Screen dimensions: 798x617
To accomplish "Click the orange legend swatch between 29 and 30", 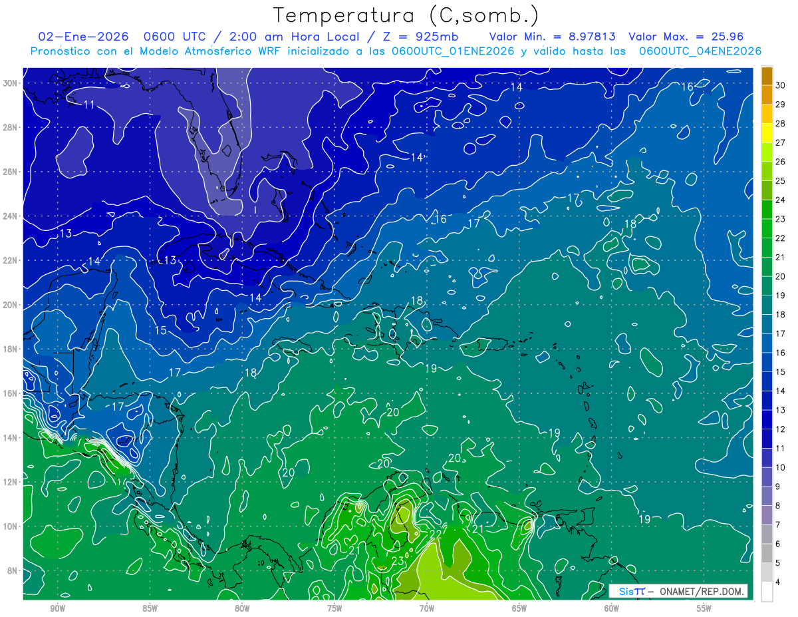I will tap(767, 95).
